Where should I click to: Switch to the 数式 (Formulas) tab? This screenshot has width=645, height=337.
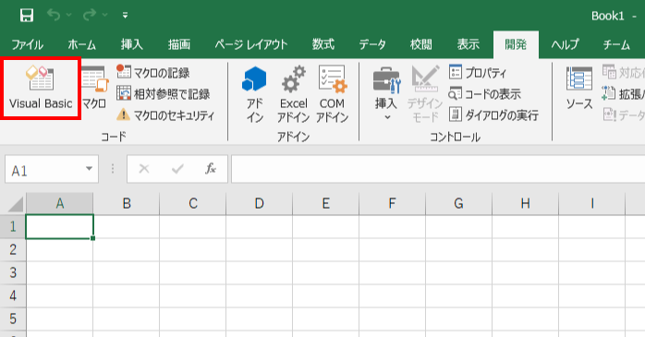coord(322,44)
